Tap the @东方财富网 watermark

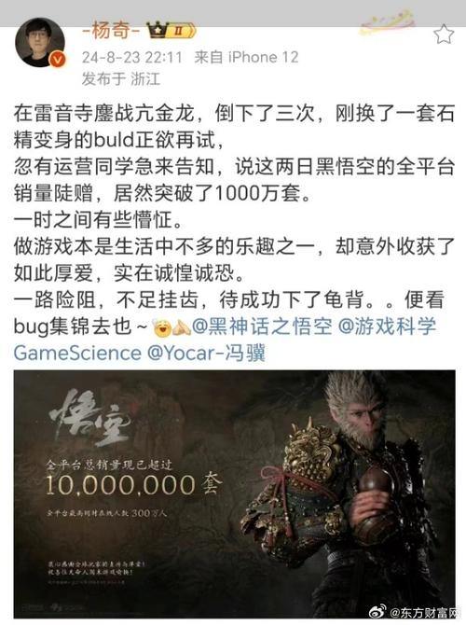pos(423,612)
